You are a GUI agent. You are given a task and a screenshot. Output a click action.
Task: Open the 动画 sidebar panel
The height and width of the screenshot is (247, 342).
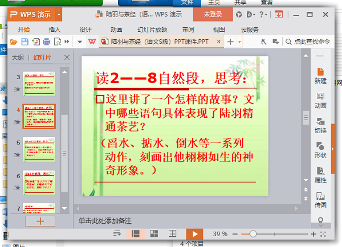[x=320, y=101]
